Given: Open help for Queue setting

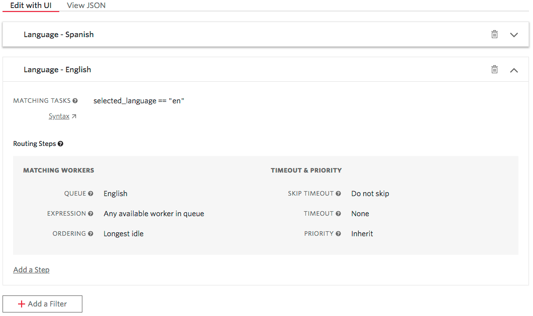Looking at the screenshot, I should [90, 193].
